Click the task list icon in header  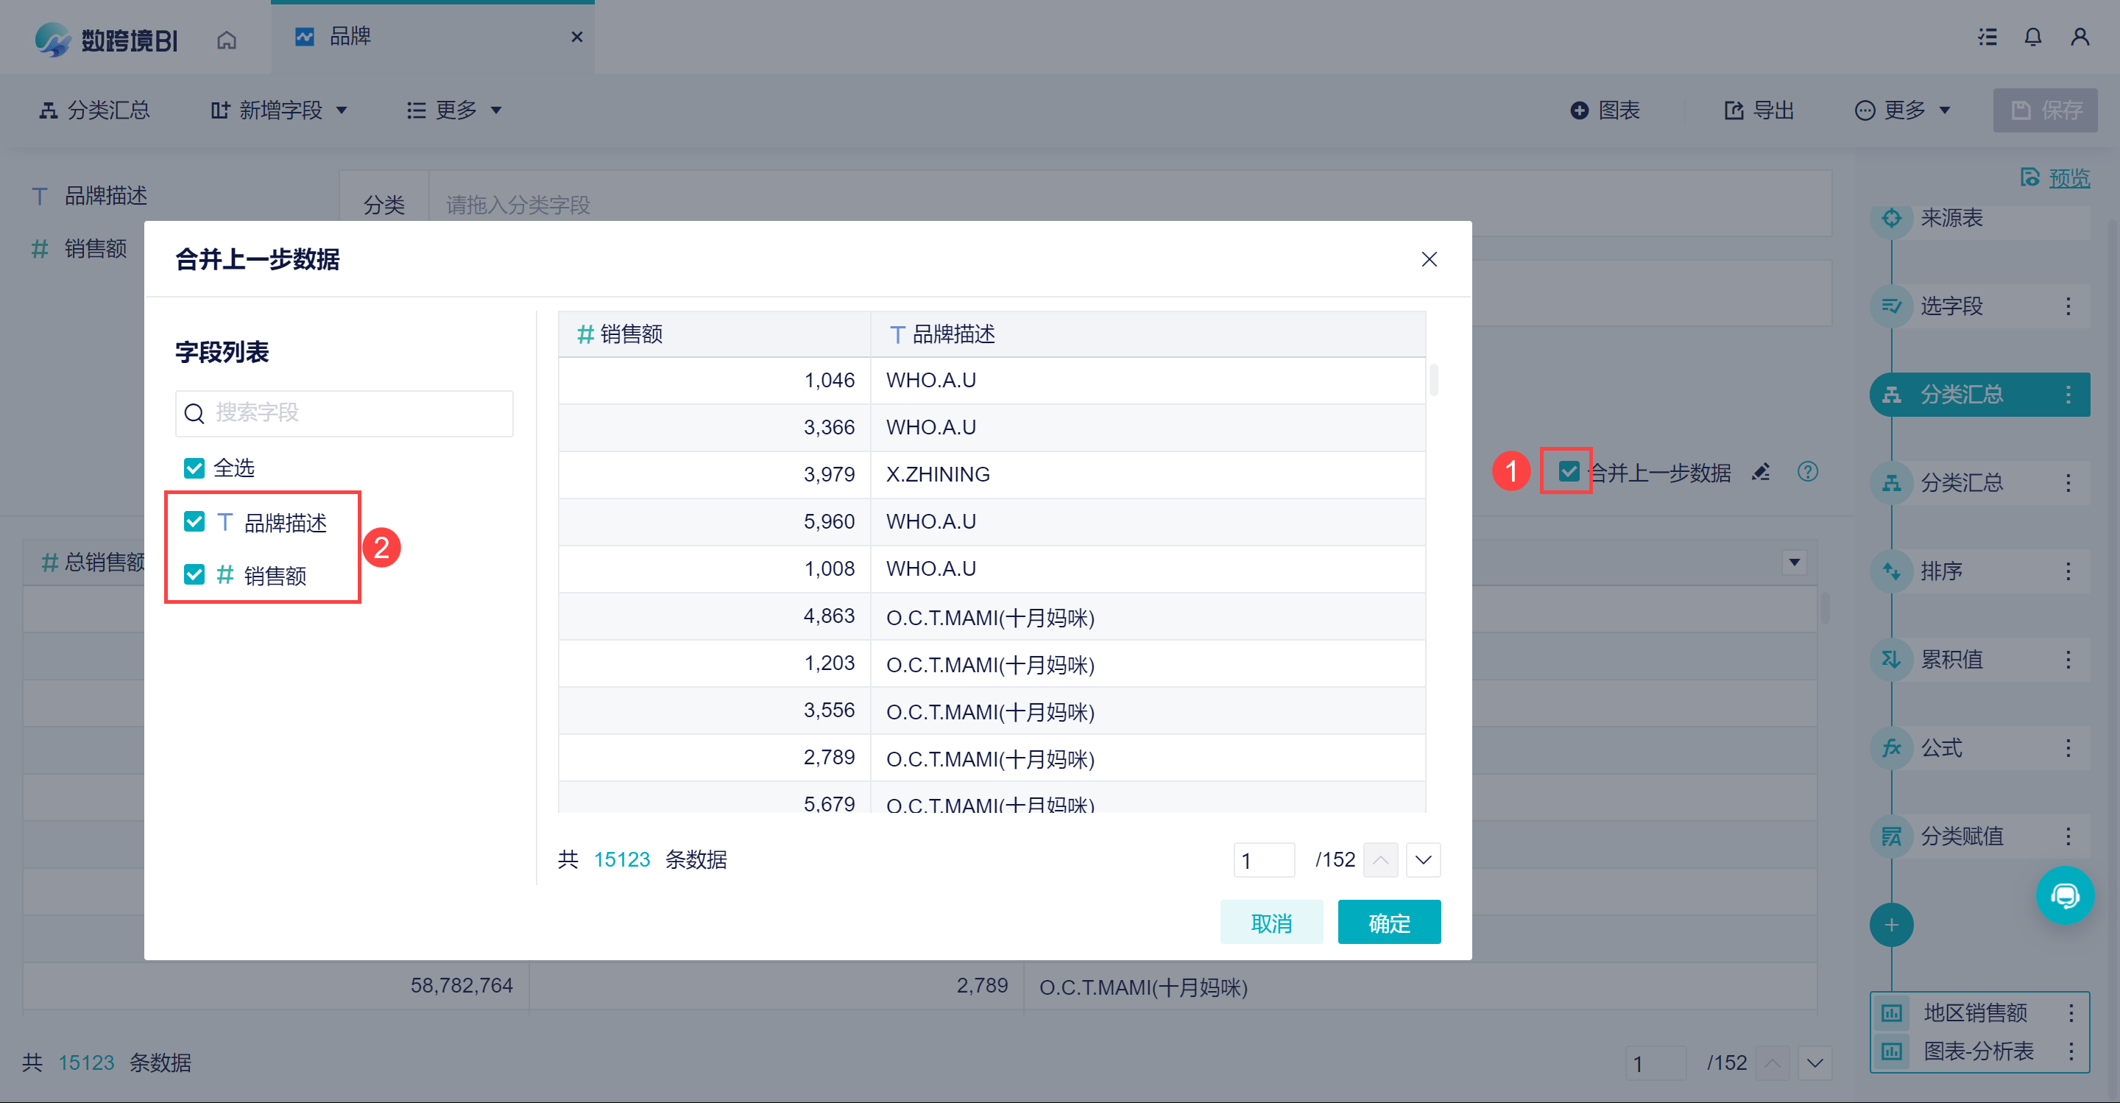tap(1988, 37)
